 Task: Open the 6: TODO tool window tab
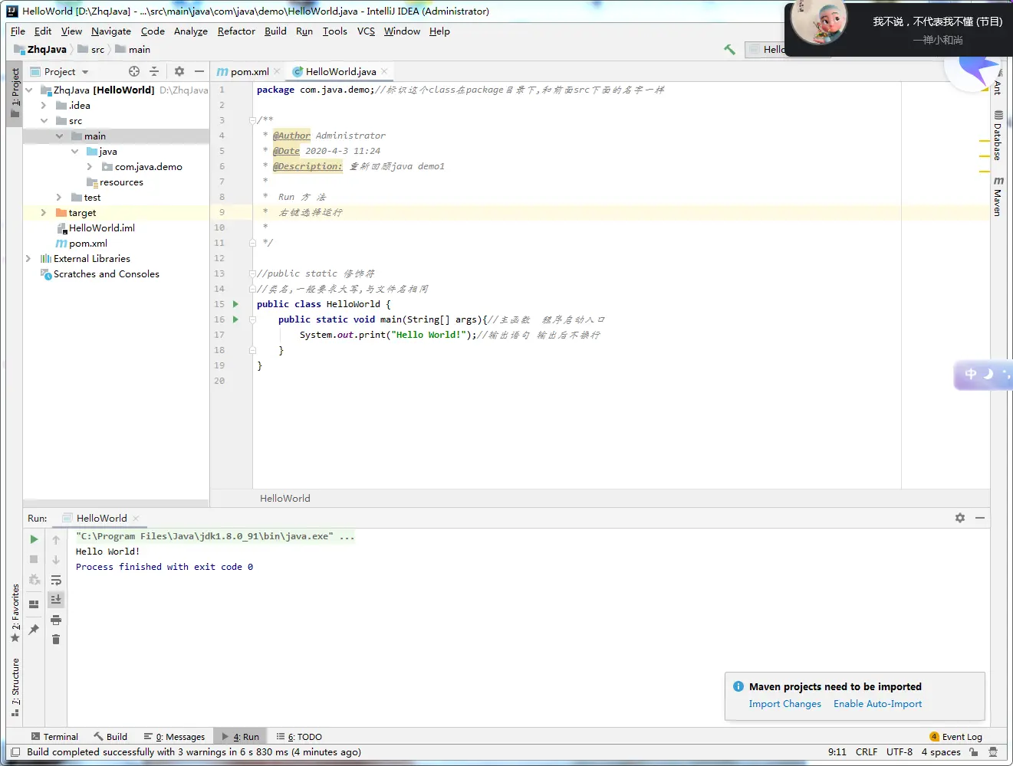click(299, 737)
